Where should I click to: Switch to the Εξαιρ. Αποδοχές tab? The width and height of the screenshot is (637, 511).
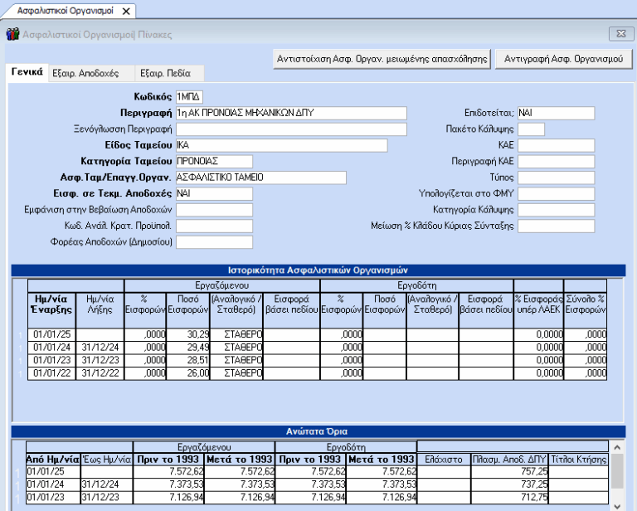pos(85,73)
